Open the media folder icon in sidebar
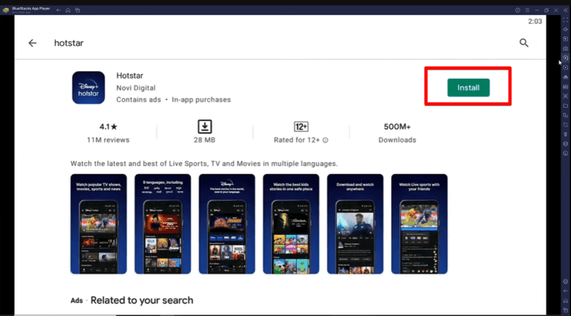571x316 pixels. 565,106
